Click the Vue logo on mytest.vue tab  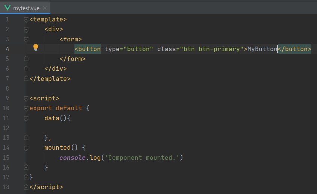point(8,8)
